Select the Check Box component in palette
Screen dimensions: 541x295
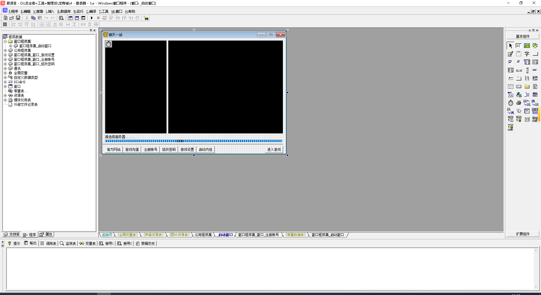[x=511, y=62]
